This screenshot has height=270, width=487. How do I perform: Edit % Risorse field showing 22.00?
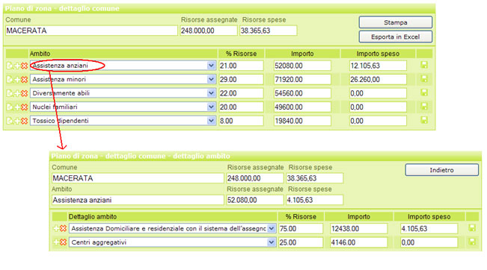(241, 93)
